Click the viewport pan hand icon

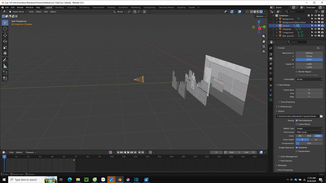tap(264, 41)
